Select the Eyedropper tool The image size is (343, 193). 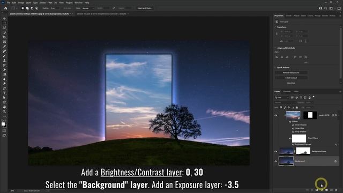point(4,47)
